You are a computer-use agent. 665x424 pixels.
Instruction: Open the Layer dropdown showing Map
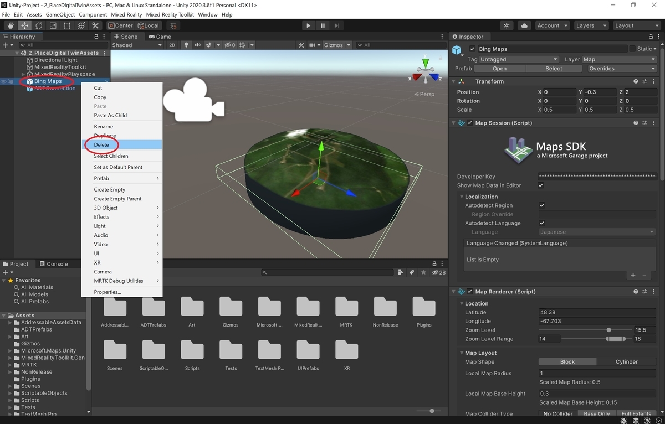[618, 59]
